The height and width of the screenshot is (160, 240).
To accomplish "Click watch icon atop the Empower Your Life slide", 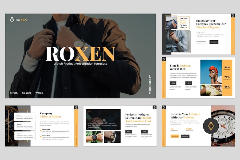I will point(233,16).
